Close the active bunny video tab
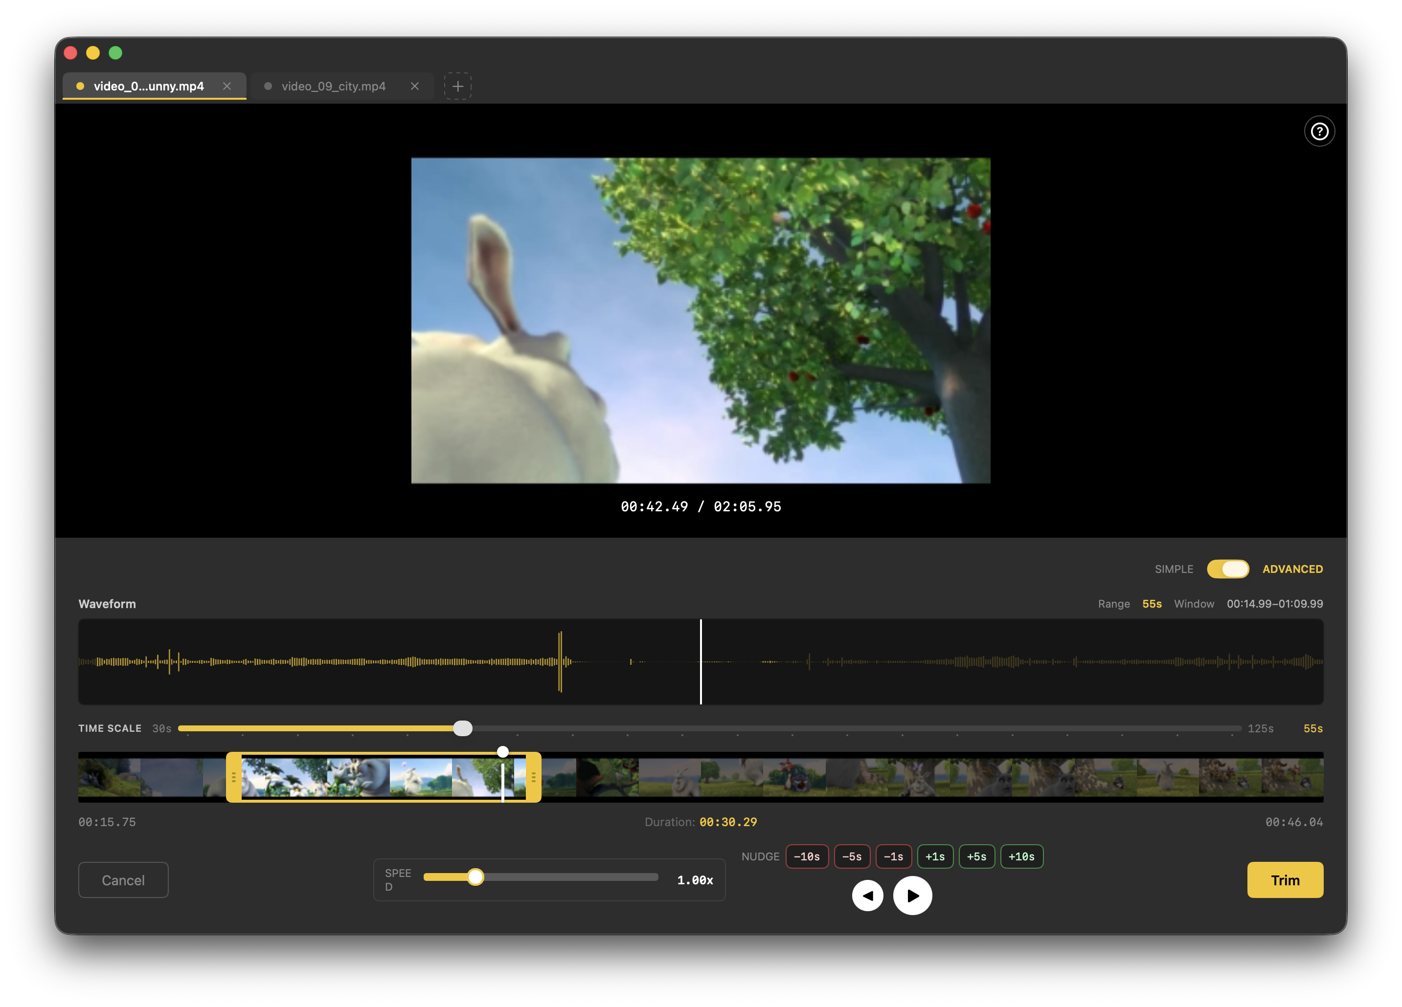Image resolution: width=1402 pixels, height=1007 pixels. click(227, 86)
